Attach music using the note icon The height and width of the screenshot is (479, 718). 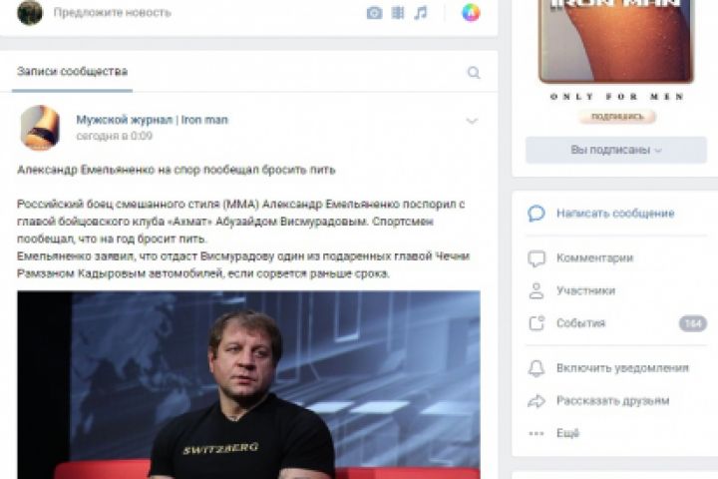click(x=421, y=13)
